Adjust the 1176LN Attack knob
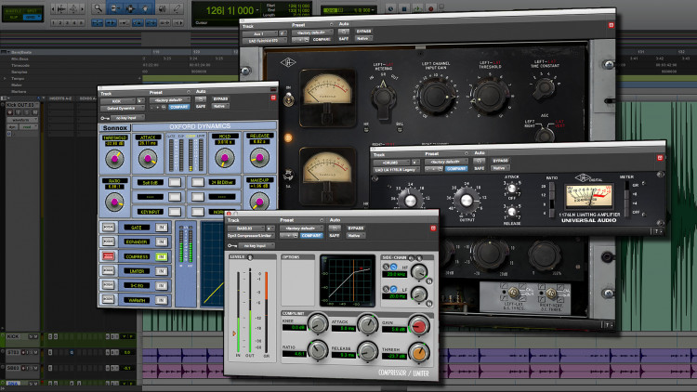 click(x=512, y=189)
